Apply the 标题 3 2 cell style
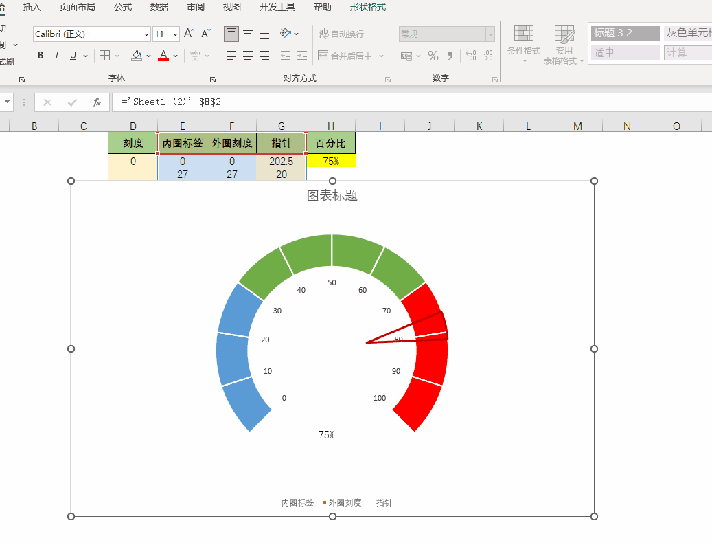Viewport: 712px width, 545px height. (625, 34)
